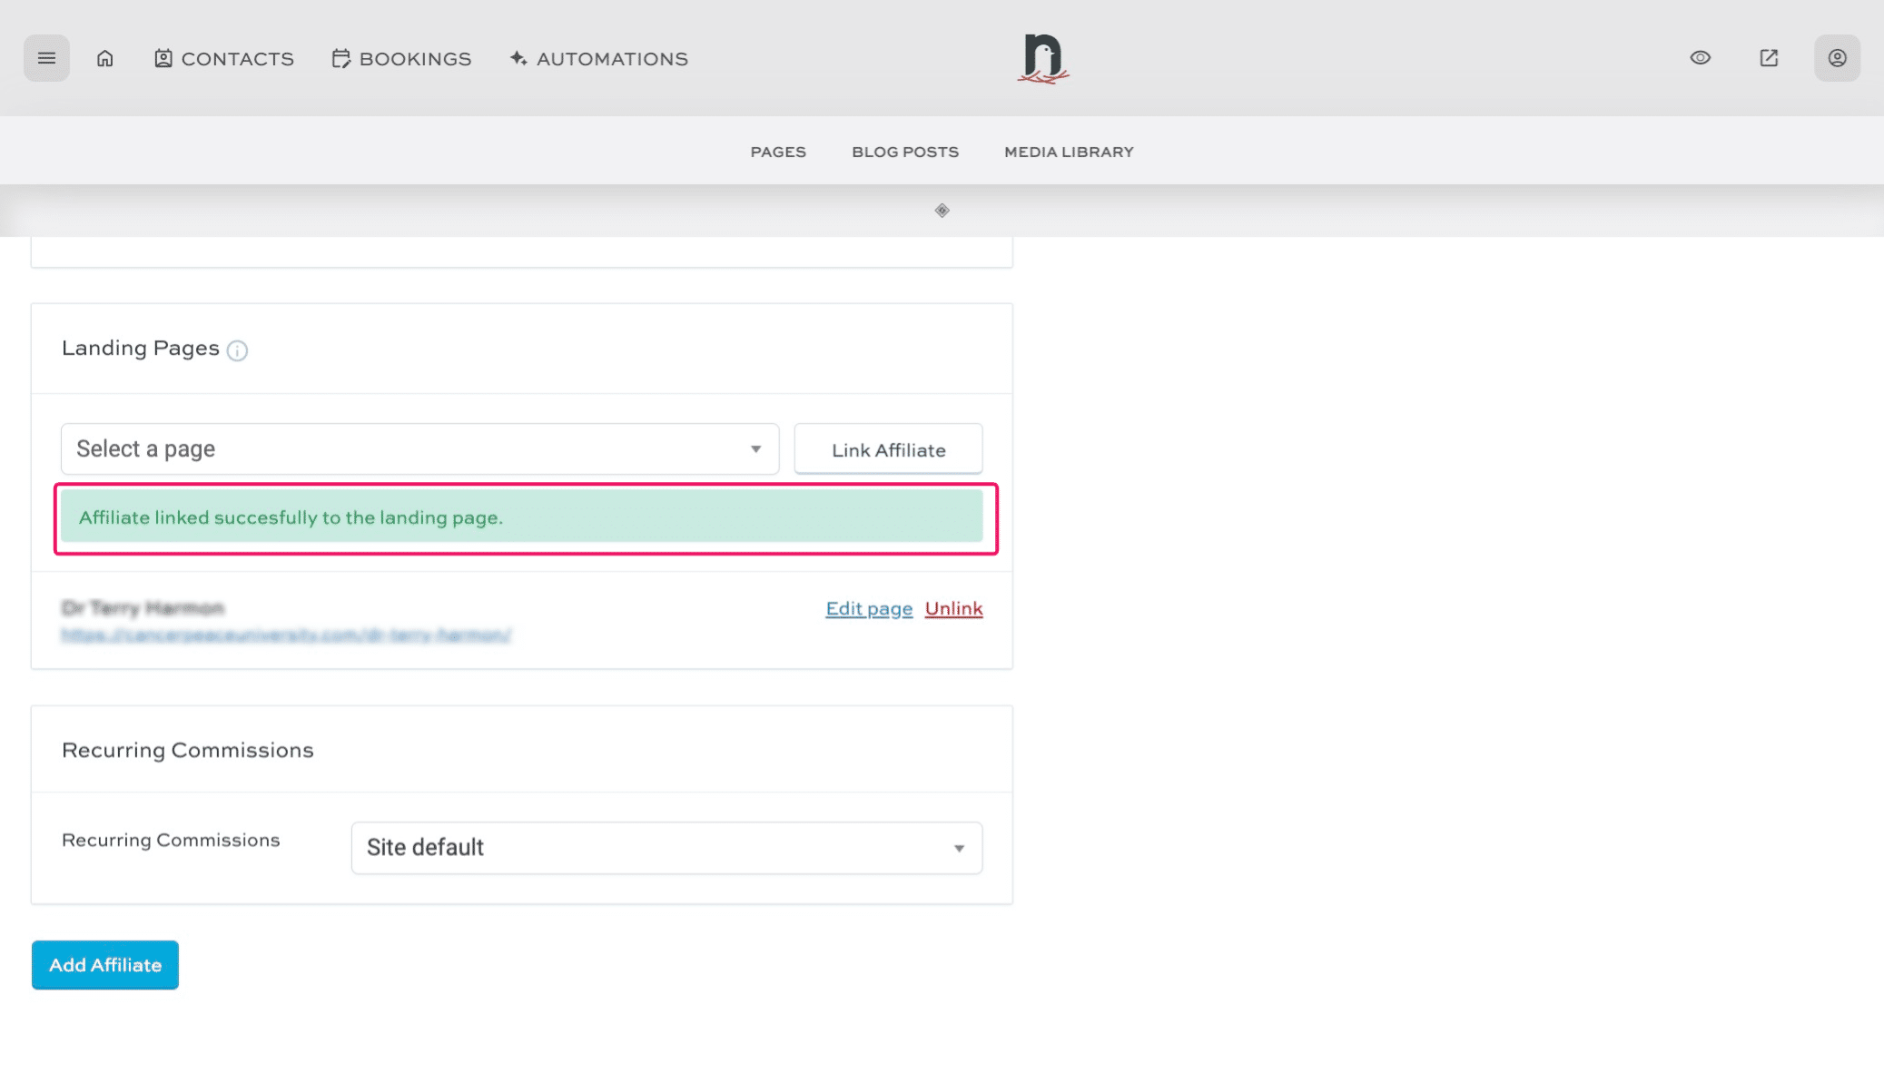Open the Site default selector arrow

(958, 847)
